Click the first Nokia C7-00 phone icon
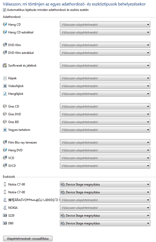Image resolution: width=156 pixels, height=242 pixels. [x=5, y=184]
